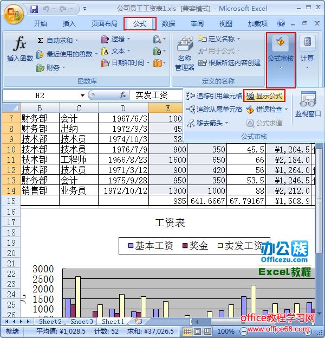Redo action in quick access toolbar
Image resolution: width=325 pixels, height=338 pixels.
63,9
